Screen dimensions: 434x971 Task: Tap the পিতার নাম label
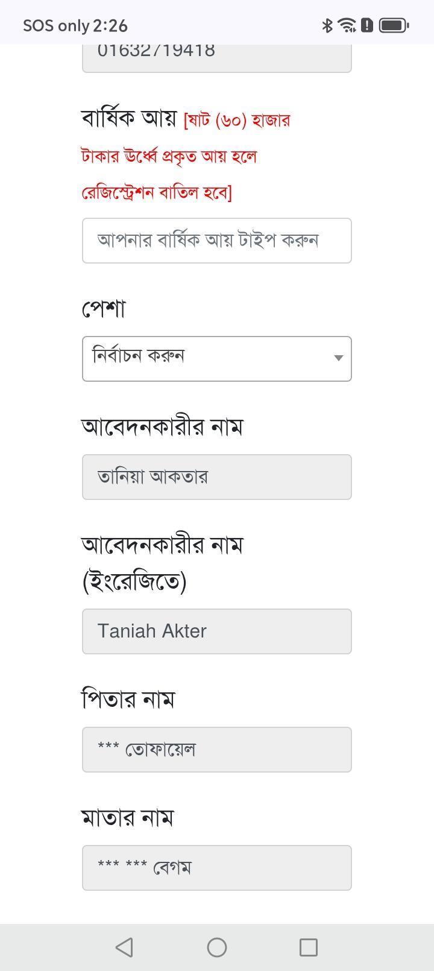click(128, 699)
